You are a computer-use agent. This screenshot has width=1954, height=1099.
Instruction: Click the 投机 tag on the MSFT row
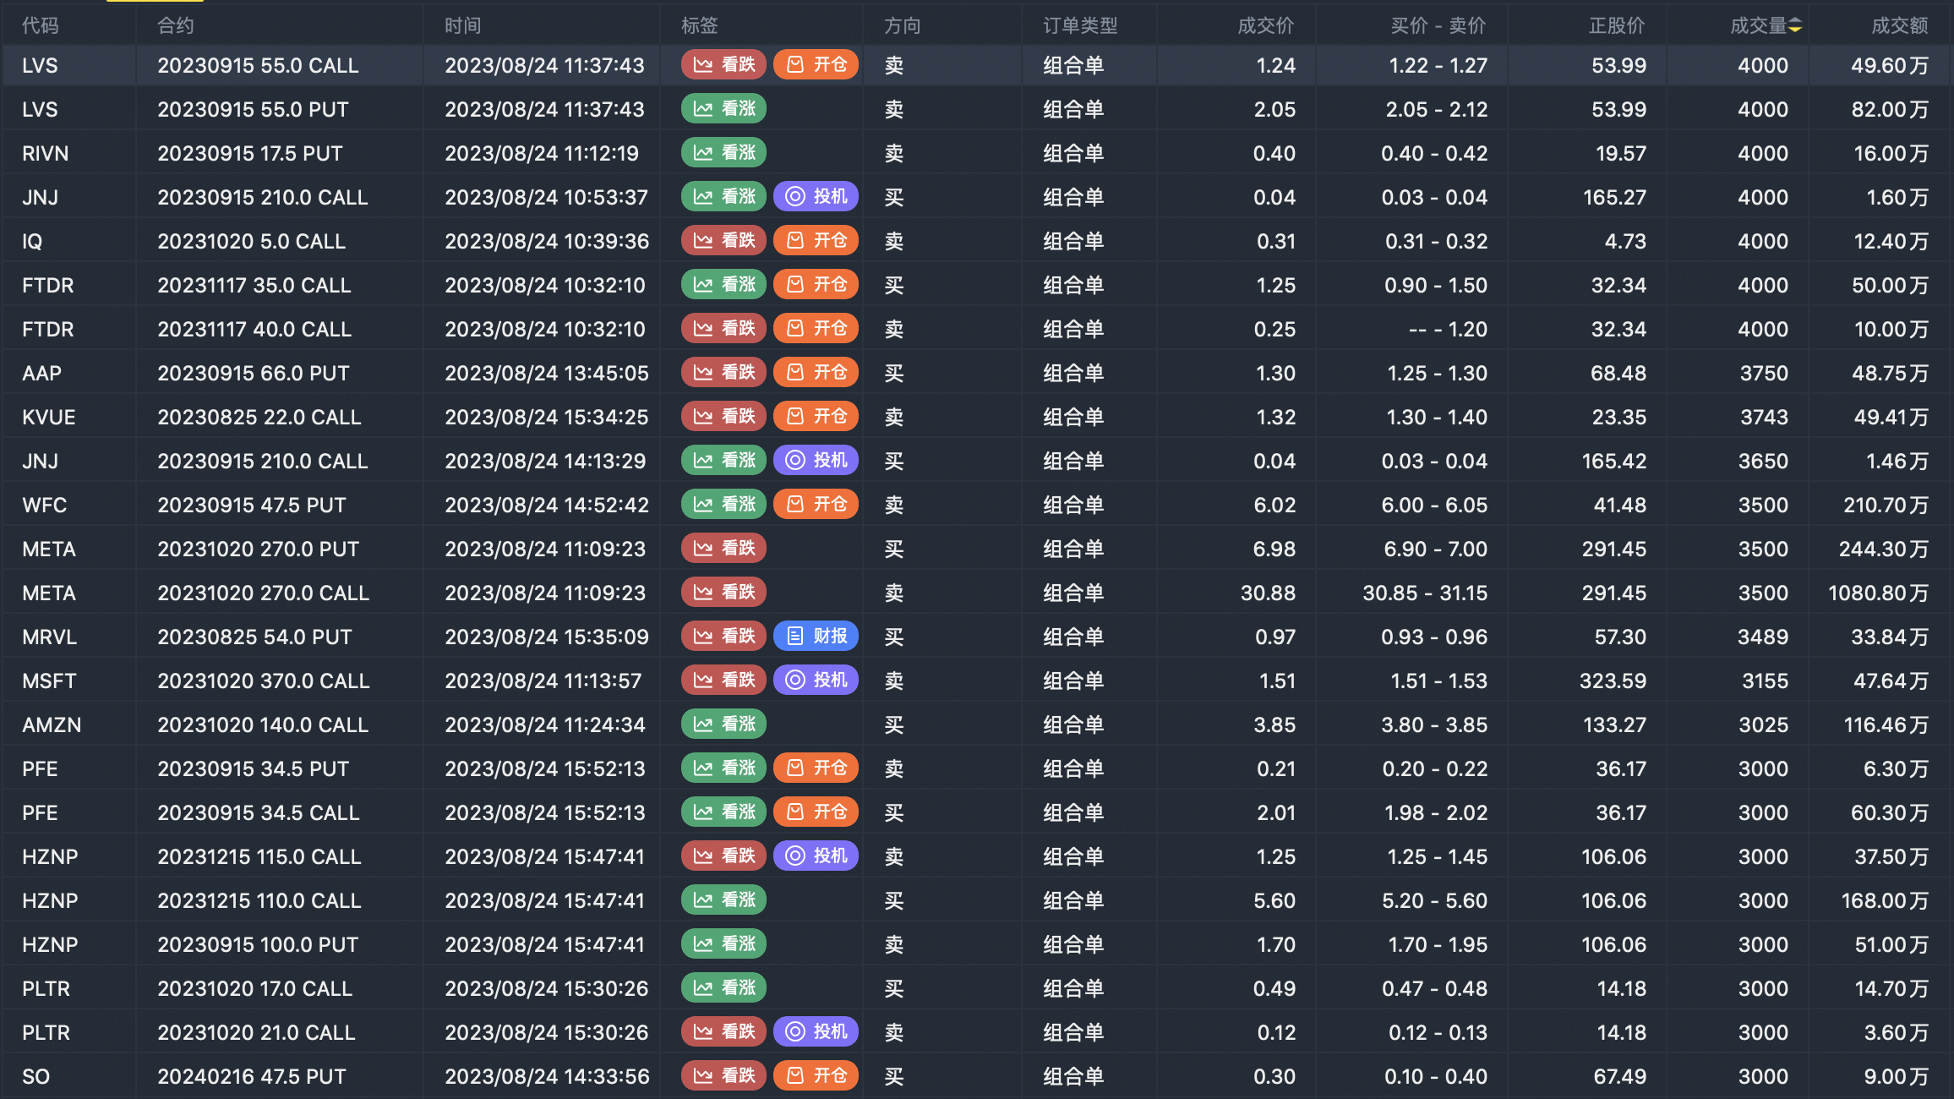click(816, 681)
